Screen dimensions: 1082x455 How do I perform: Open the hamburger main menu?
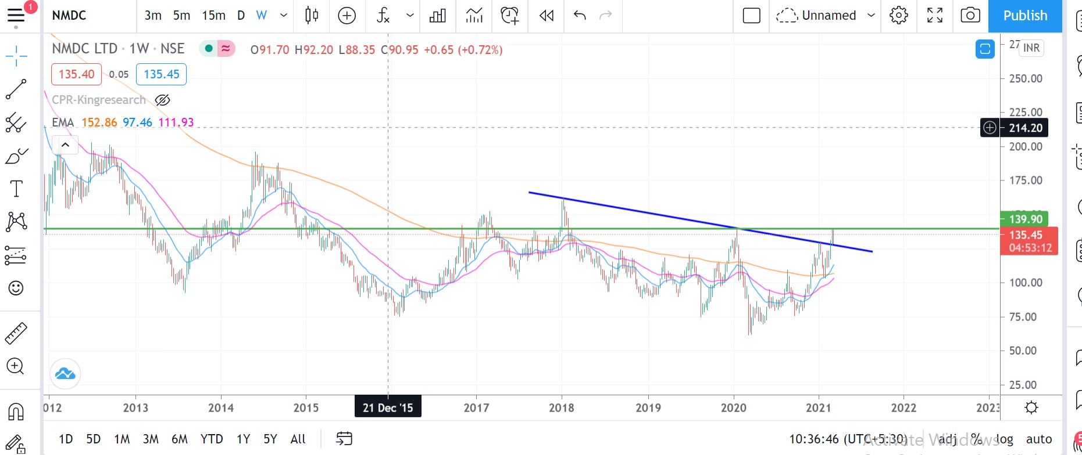point(16,16)
